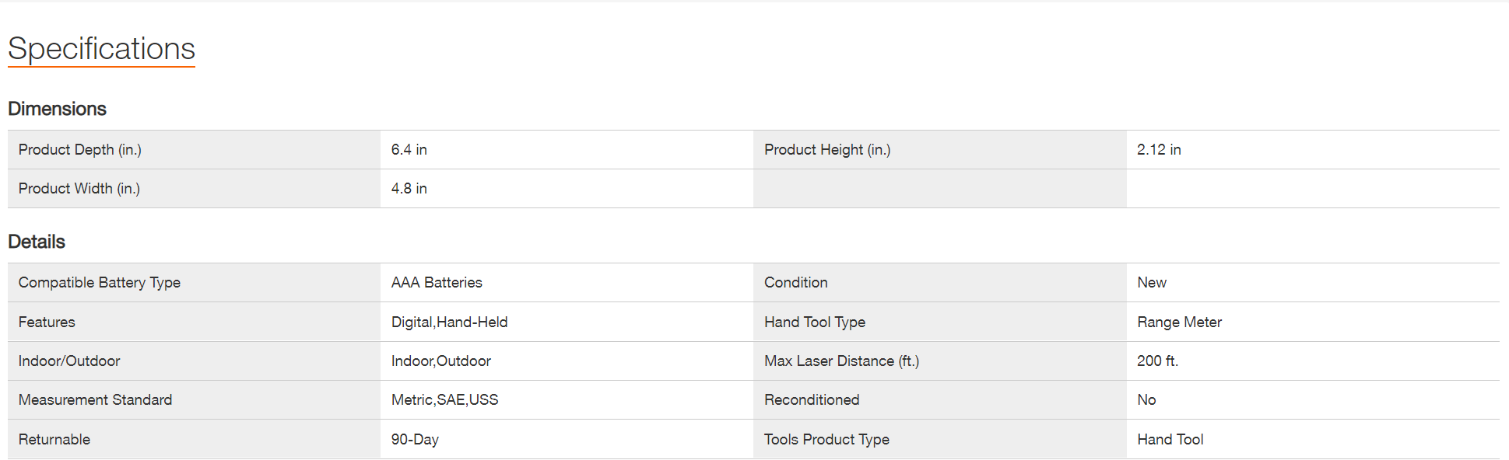Viewport: 1509px width, 460px height.
Task: Click the Metric,SAE,USS value
Action: click(x=444, y=400)
